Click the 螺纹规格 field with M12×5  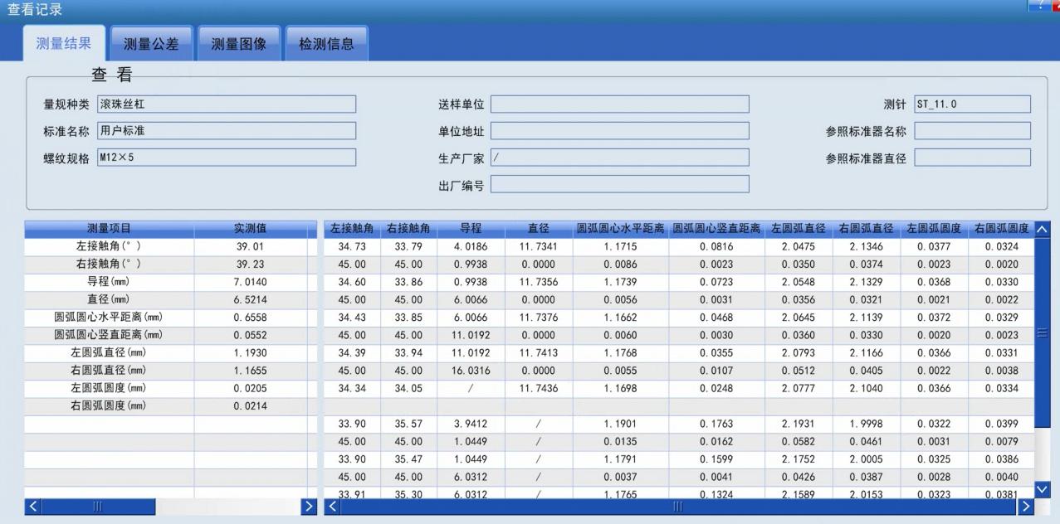click(226, 158)
